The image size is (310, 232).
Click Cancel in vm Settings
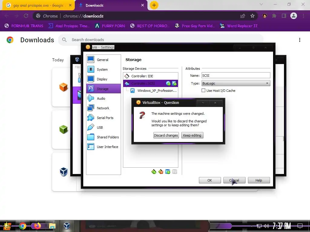234,180
